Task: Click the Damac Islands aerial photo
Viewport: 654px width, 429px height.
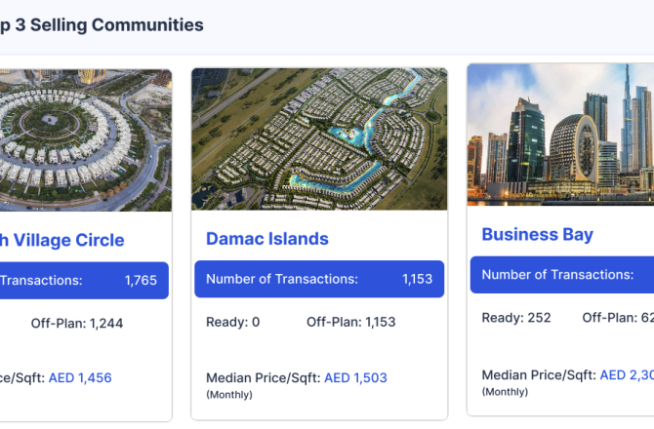Action: [319, 139]
